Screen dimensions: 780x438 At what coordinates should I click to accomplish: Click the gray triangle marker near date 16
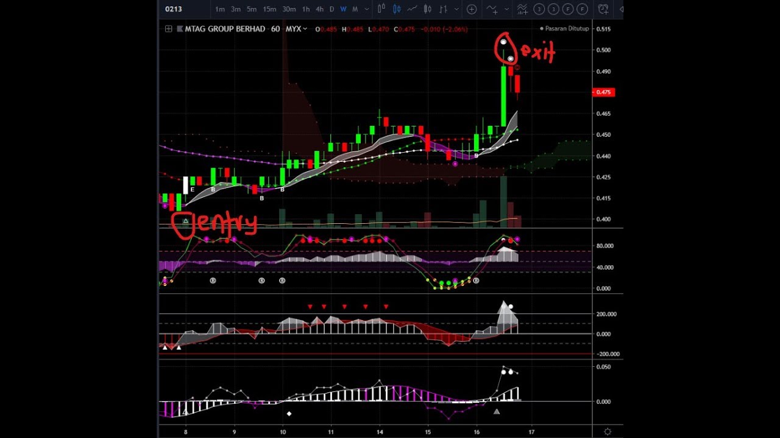point(497,412)
